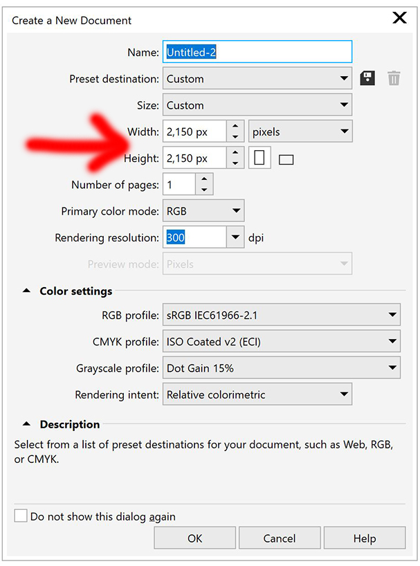This screenshot has width=420, height=566.
Task: Click the Cancel button
Action: [x=280, y=538]
